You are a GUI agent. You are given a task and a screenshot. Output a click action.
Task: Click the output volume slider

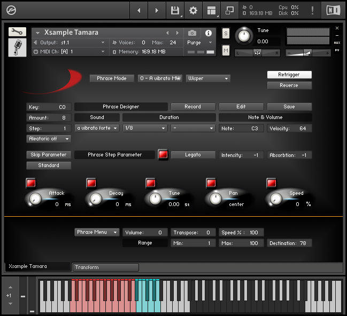click(308, 53)
